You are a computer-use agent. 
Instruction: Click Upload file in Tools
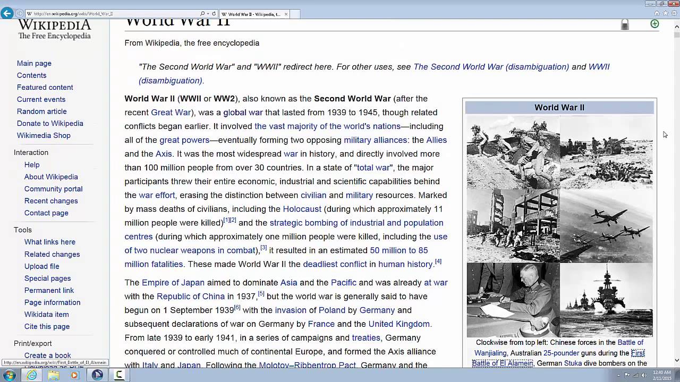point(41,266)
